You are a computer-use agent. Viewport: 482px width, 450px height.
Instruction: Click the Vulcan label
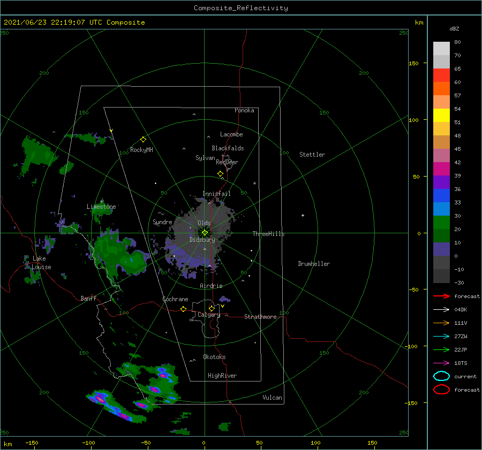(272, 398)
